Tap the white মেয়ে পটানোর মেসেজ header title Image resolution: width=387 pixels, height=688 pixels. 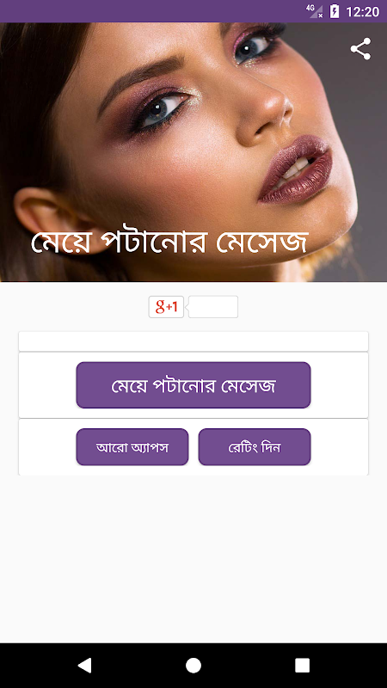pyautogui.click(x=169, y=243)
